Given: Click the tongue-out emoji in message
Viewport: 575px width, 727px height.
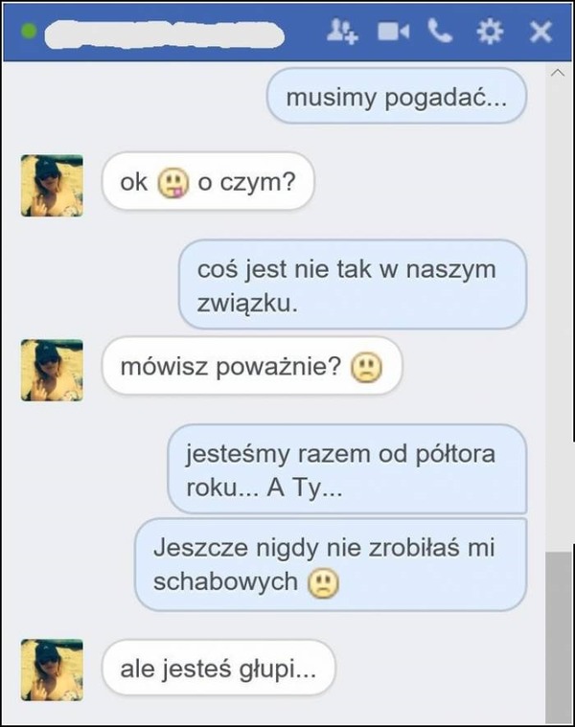Looking at the screenshot, I should tap(173, 183).
